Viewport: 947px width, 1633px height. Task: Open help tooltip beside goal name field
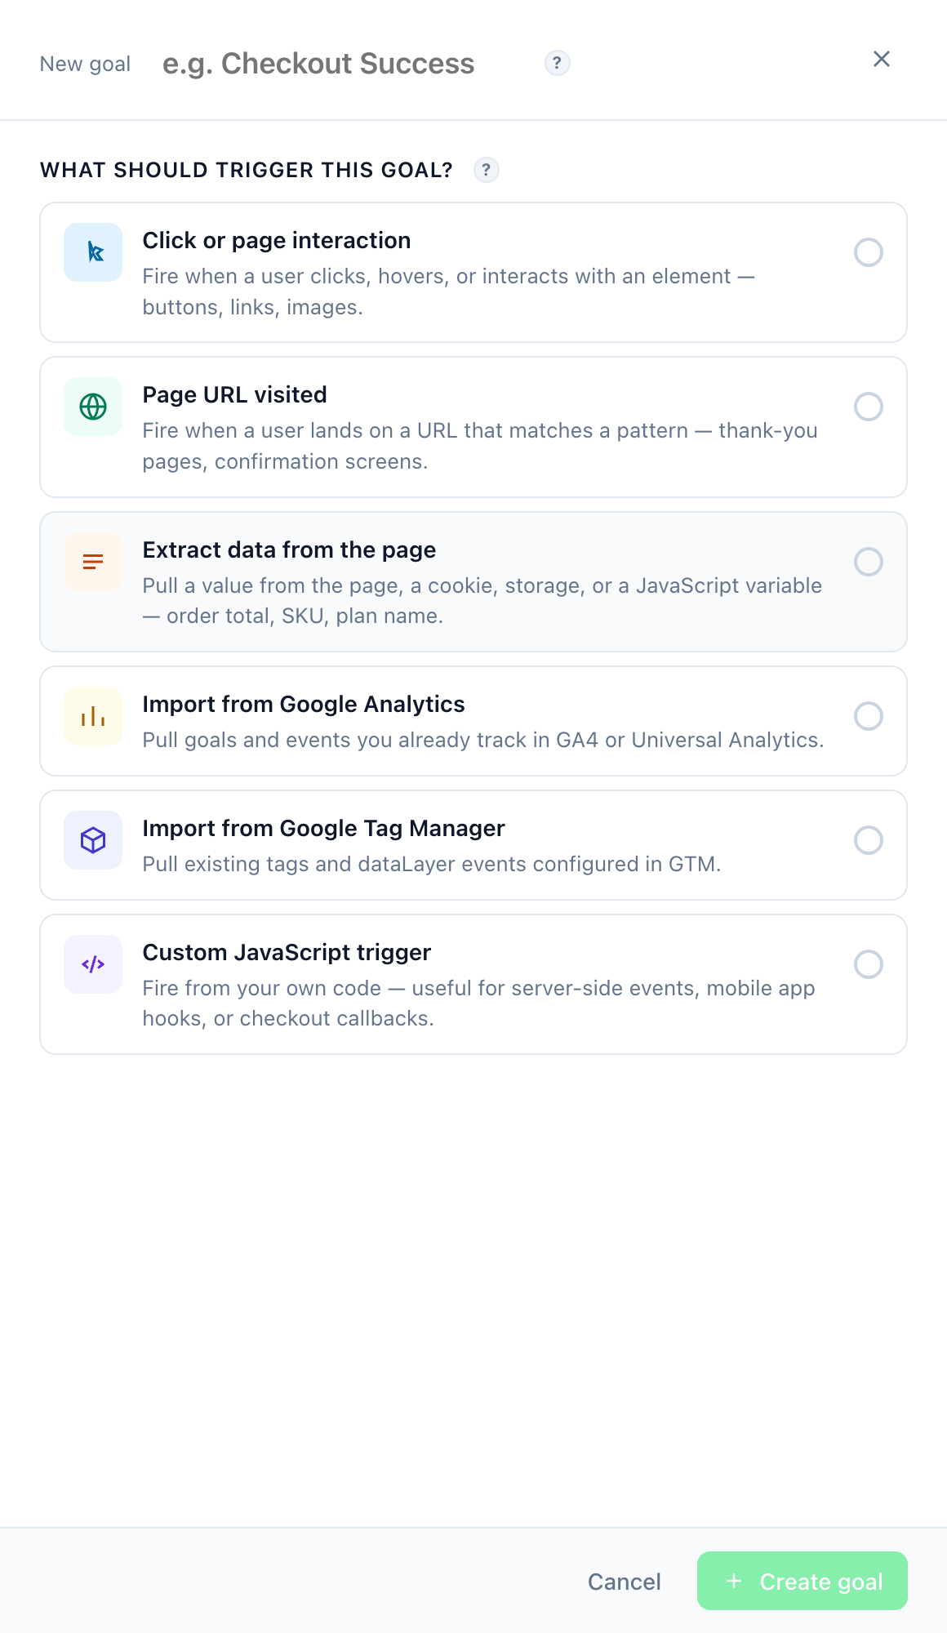pyautogui.click(x=557, y=63)
